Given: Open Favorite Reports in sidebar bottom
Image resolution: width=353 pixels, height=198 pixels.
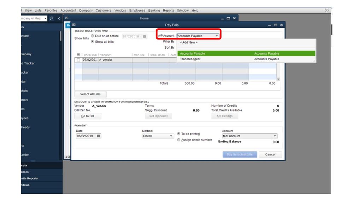Looking at the screenshot, I should (x=29, y=179).
